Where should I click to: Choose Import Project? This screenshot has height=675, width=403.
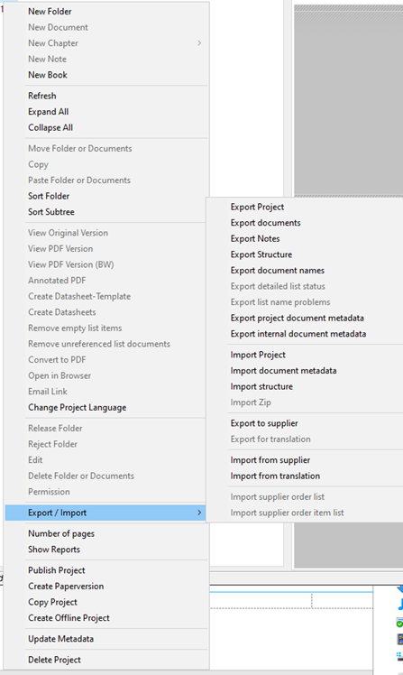point(258,355)
